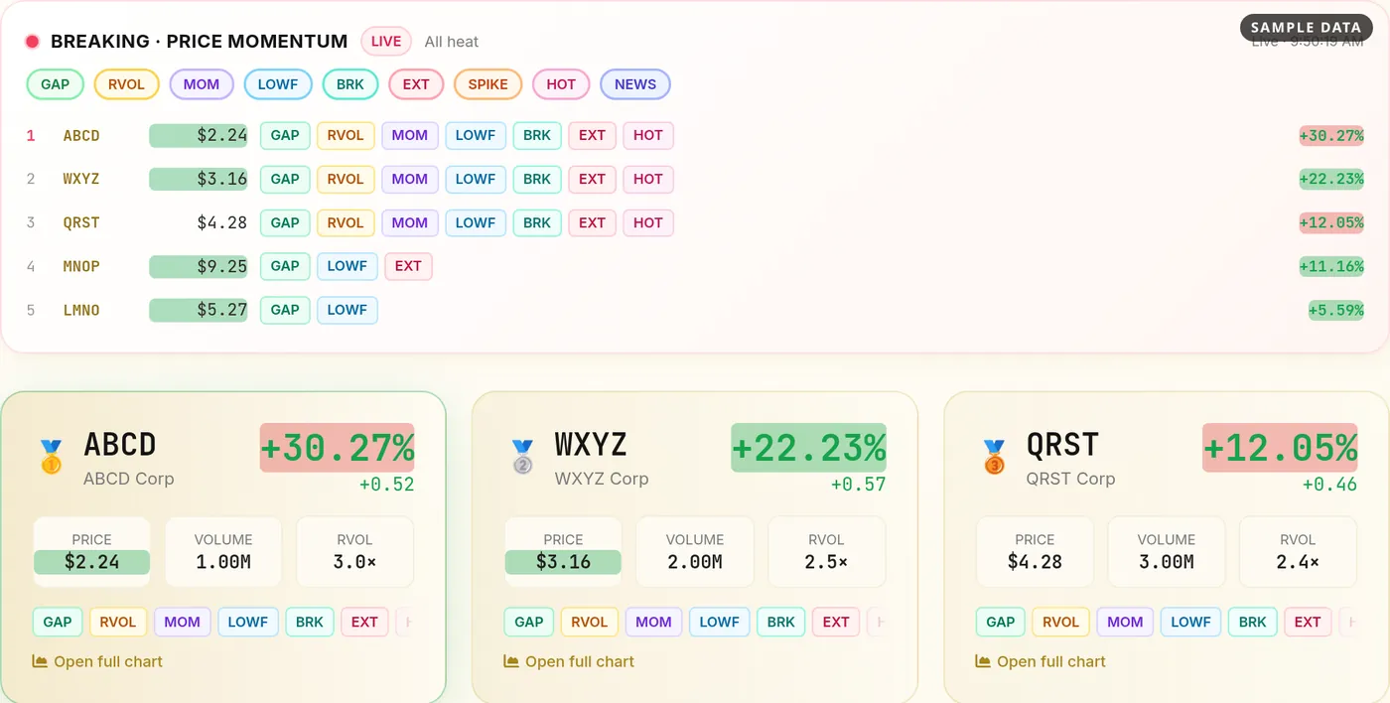
Task: Toggle the EXT filter chip
Action: [x=416, y=84]
